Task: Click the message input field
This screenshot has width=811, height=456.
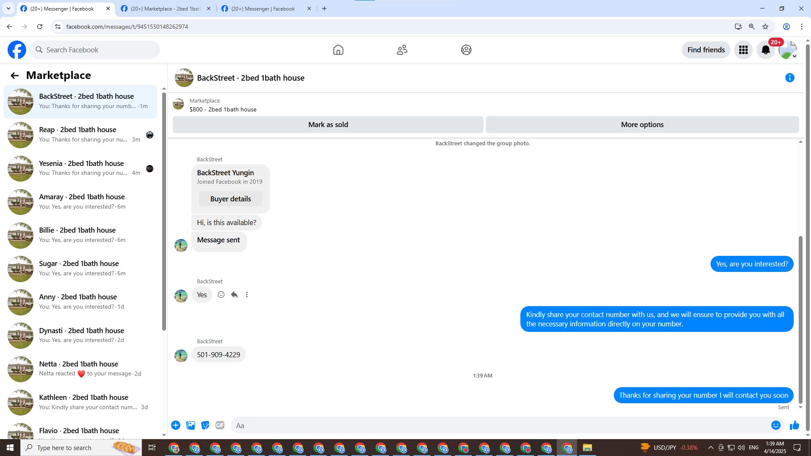Action: coord(498,425)
